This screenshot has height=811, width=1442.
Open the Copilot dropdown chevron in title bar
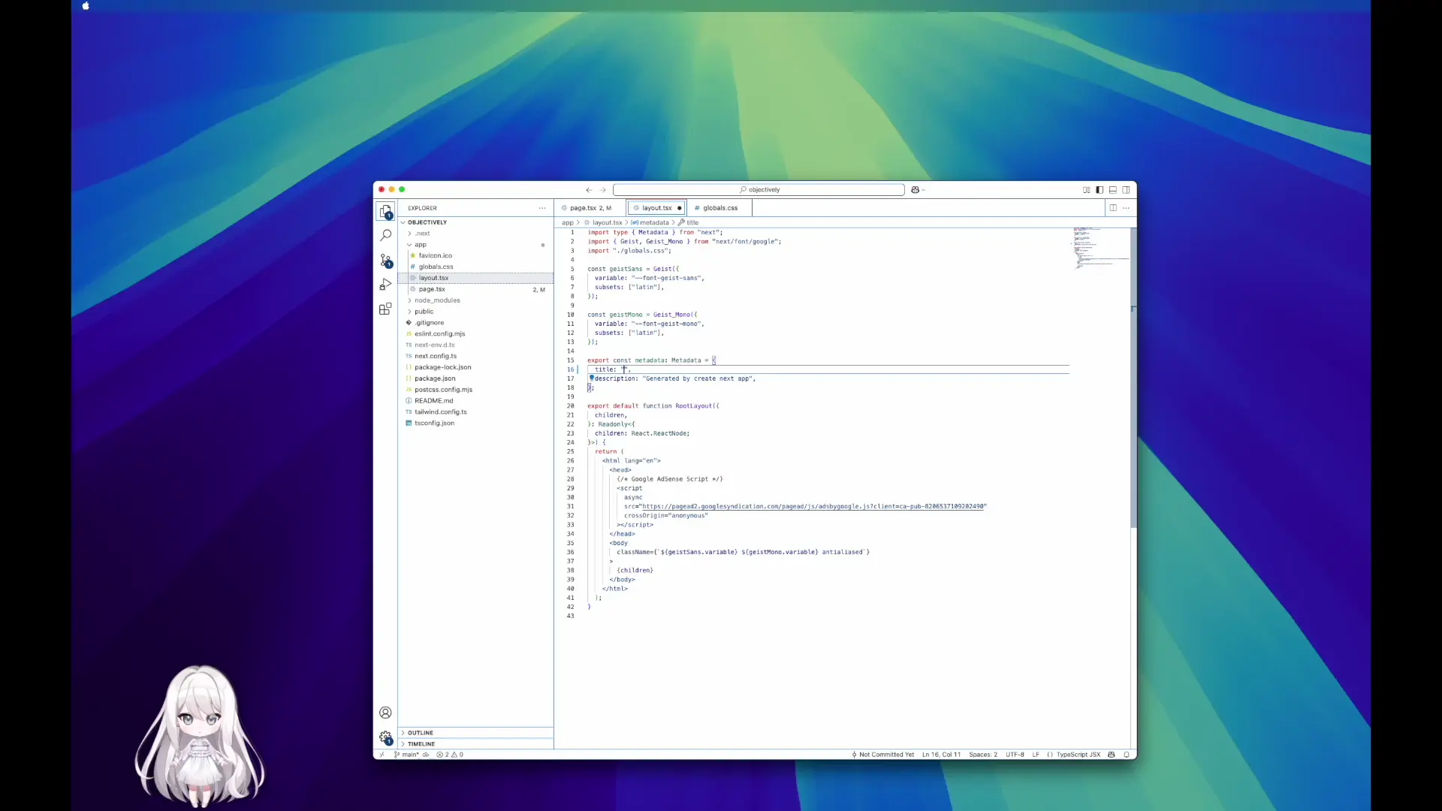(x=924, y=190)
